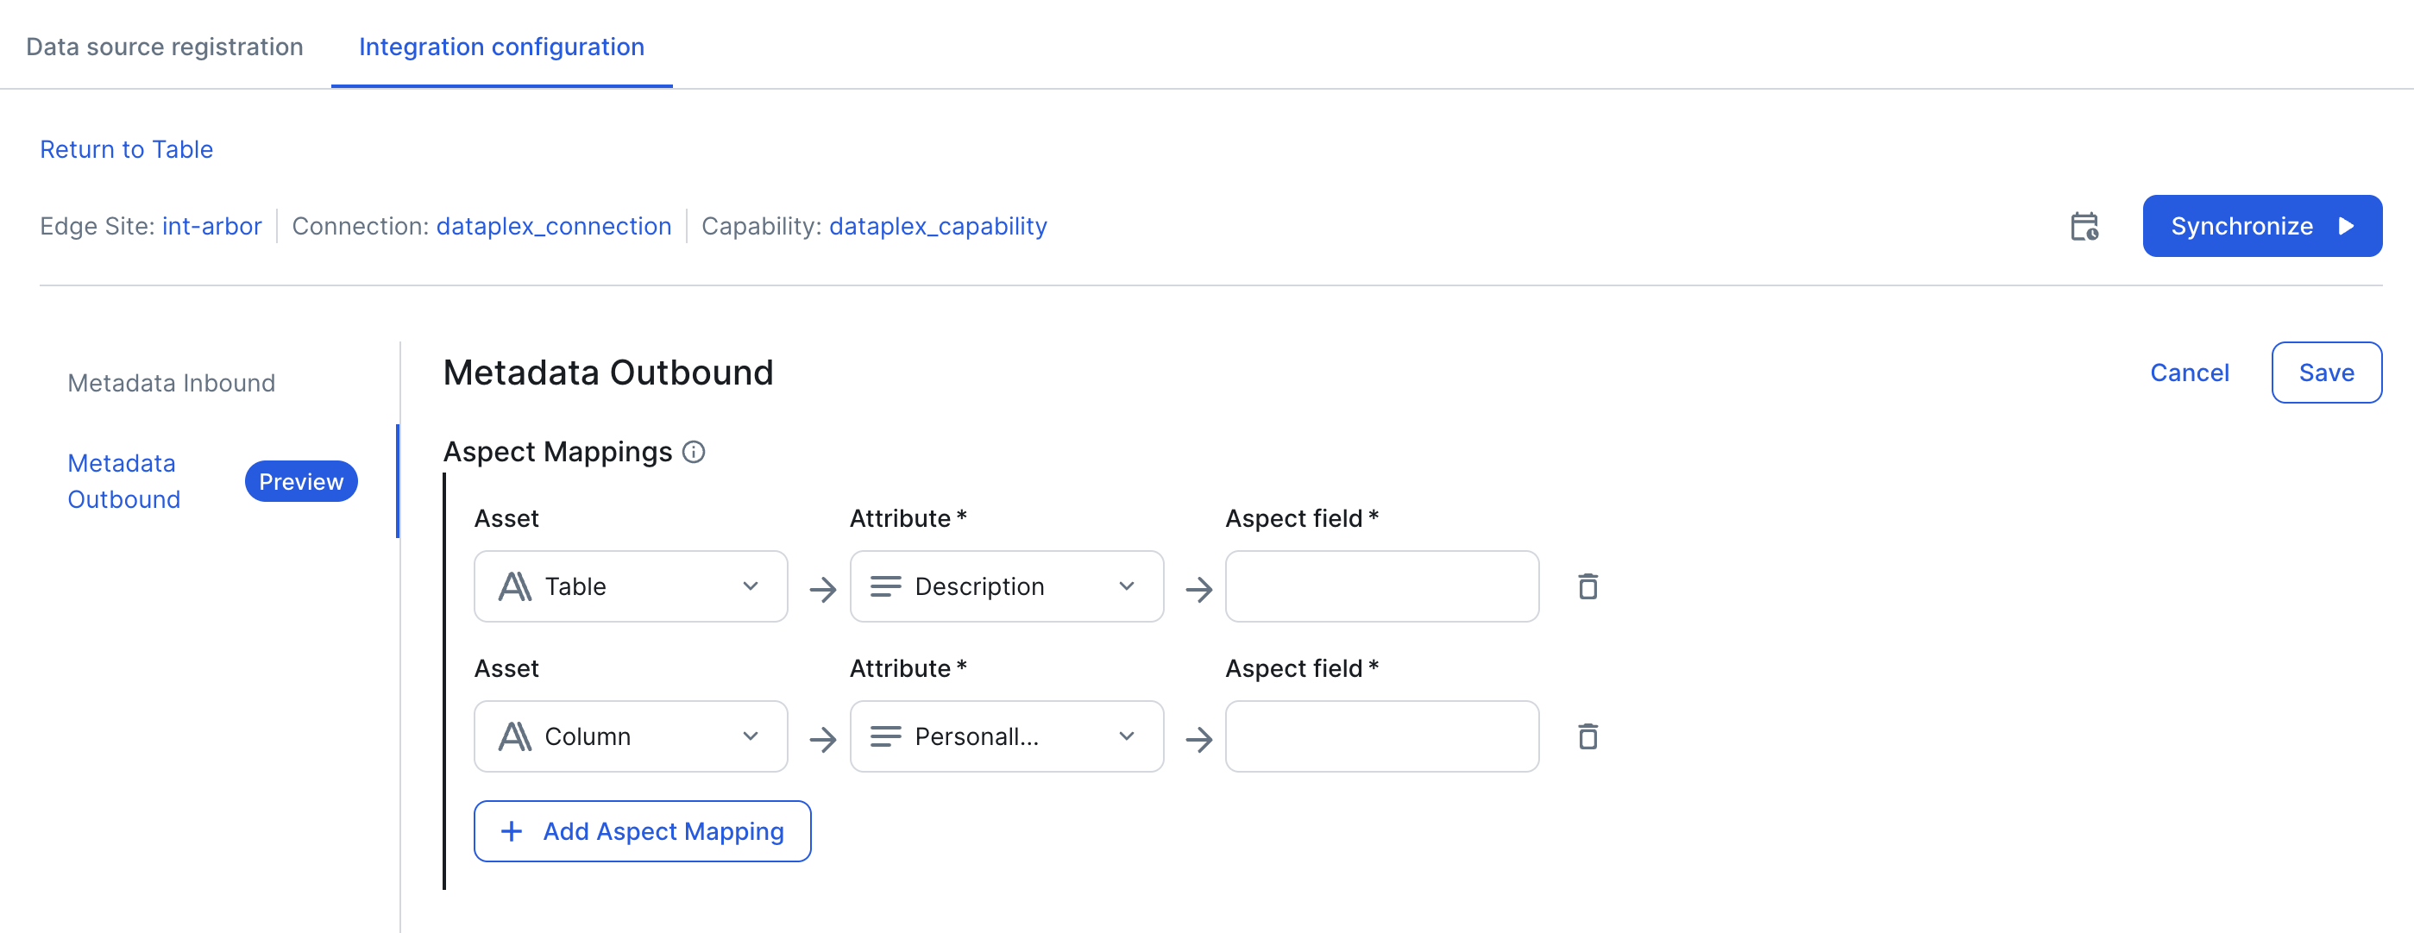The height and width of the screenshot is (933, 2414).
Task: Open Metadata Inbound section
Action: (x=172, y=383)
